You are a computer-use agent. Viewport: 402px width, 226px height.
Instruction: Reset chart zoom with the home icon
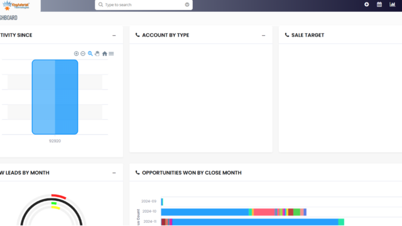[x=105, y=53]
